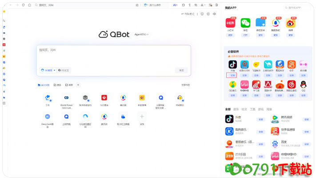Select the Games category tab

click(260, 109)
